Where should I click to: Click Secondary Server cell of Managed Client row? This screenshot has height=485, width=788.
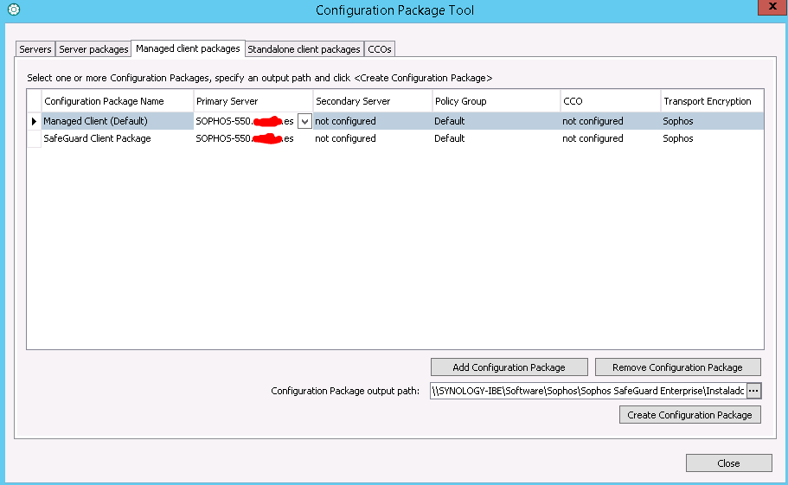point(346,121)
